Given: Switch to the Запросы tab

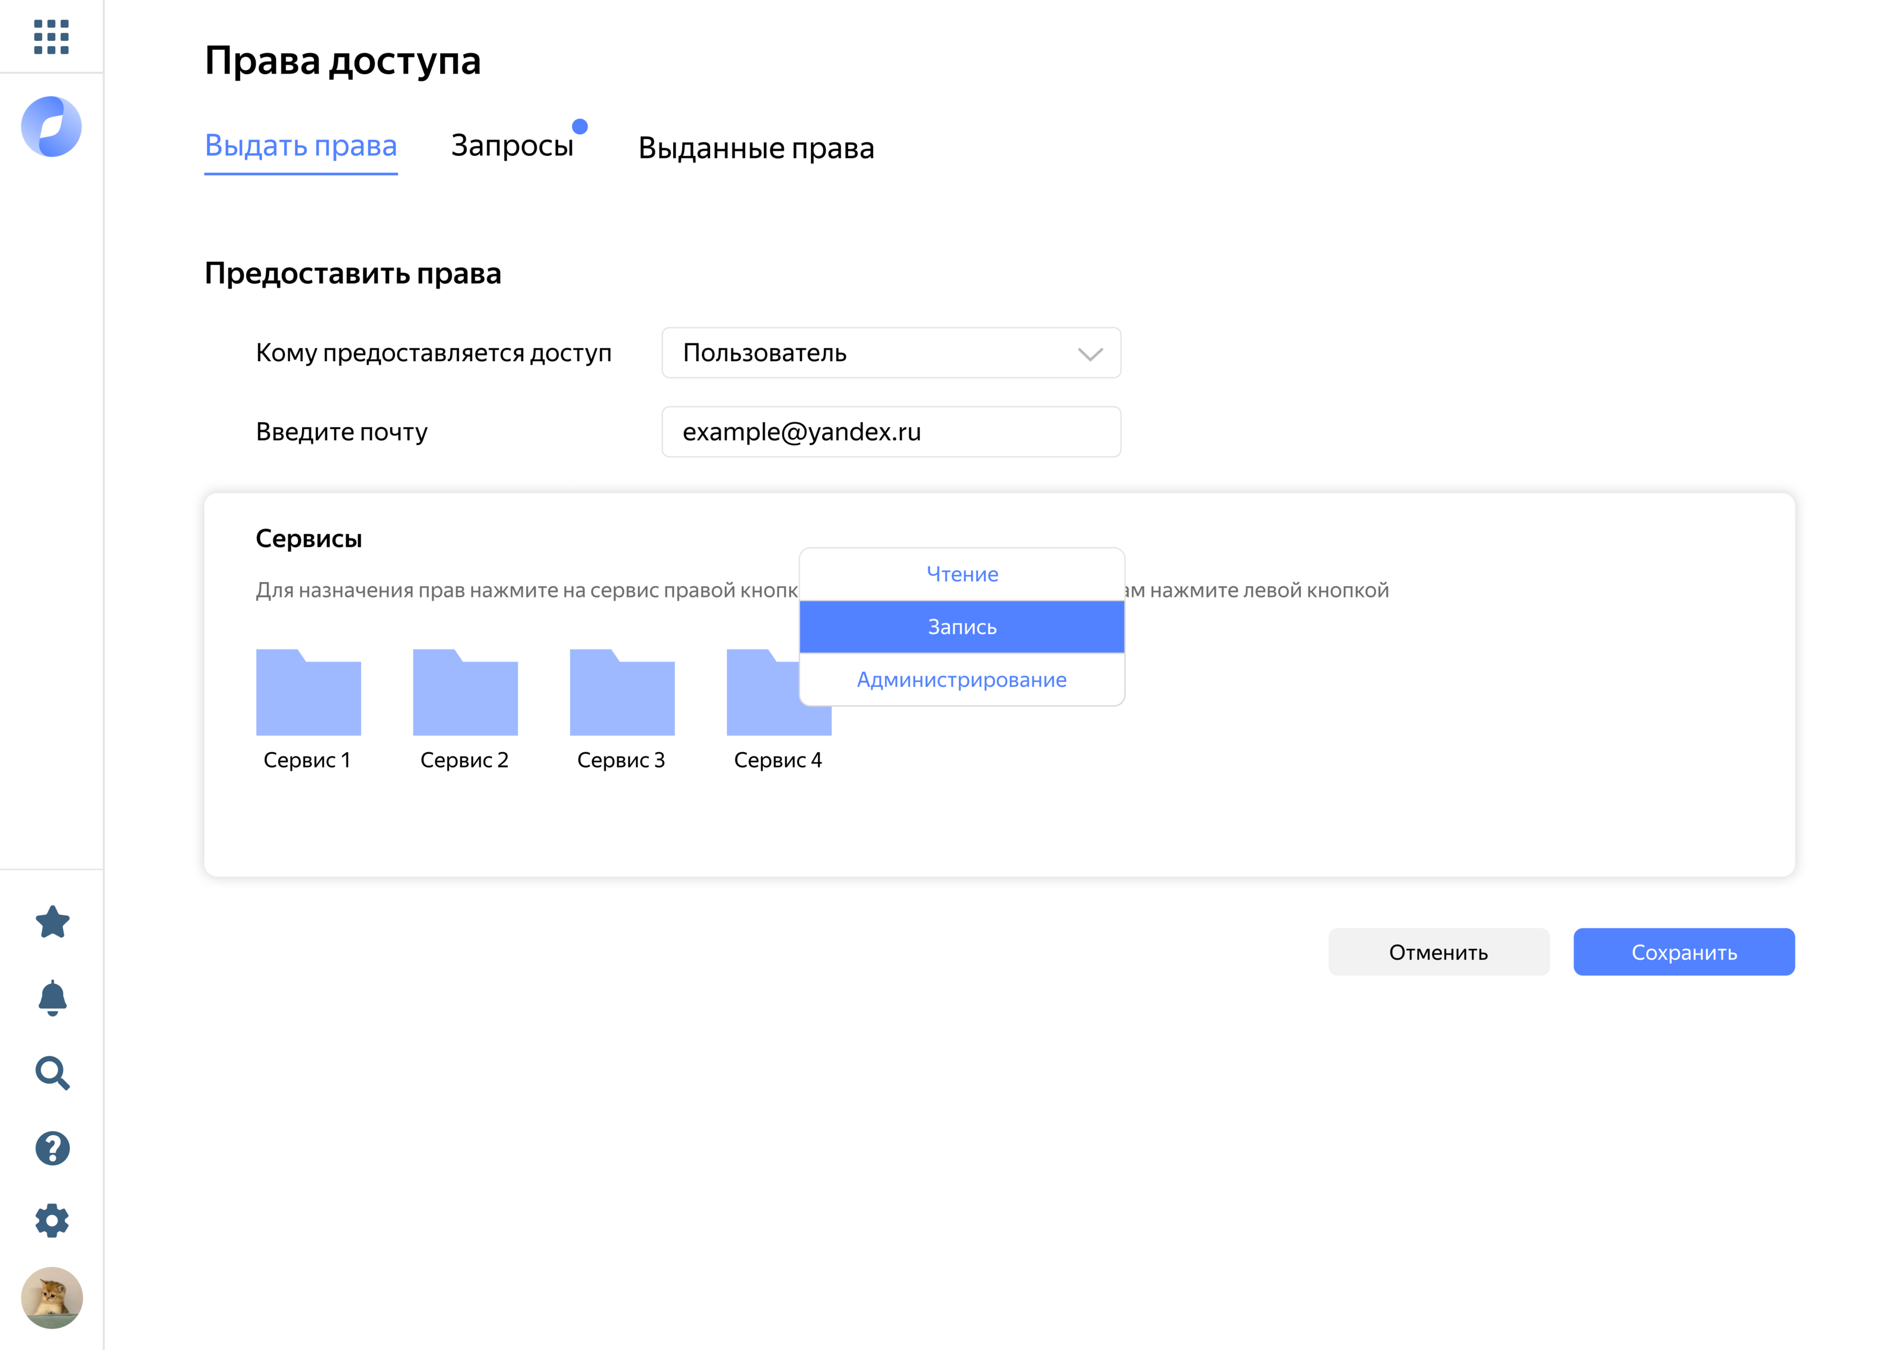Looking at the screenshot, I should pos(512,145).
